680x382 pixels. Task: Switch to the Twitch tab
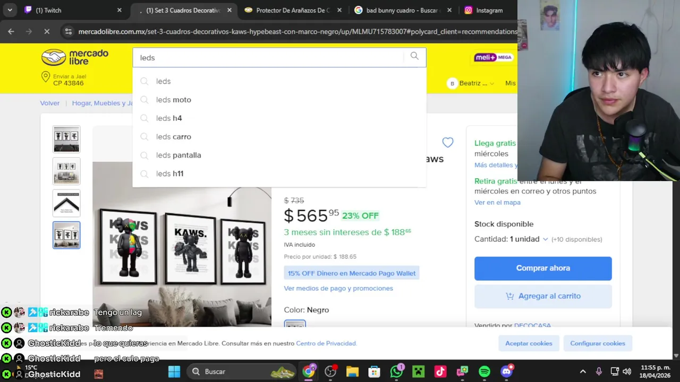click(x=74, y=10)
